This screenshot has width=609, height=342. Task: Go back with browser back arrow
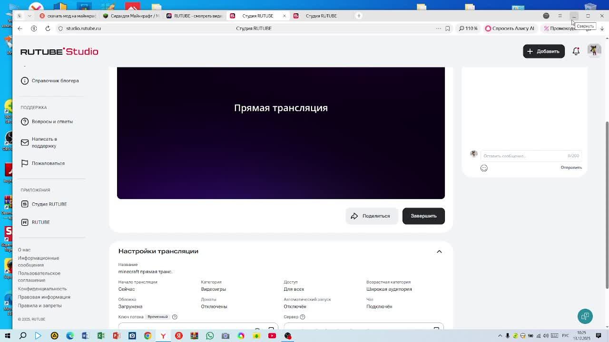pos(20,28)
